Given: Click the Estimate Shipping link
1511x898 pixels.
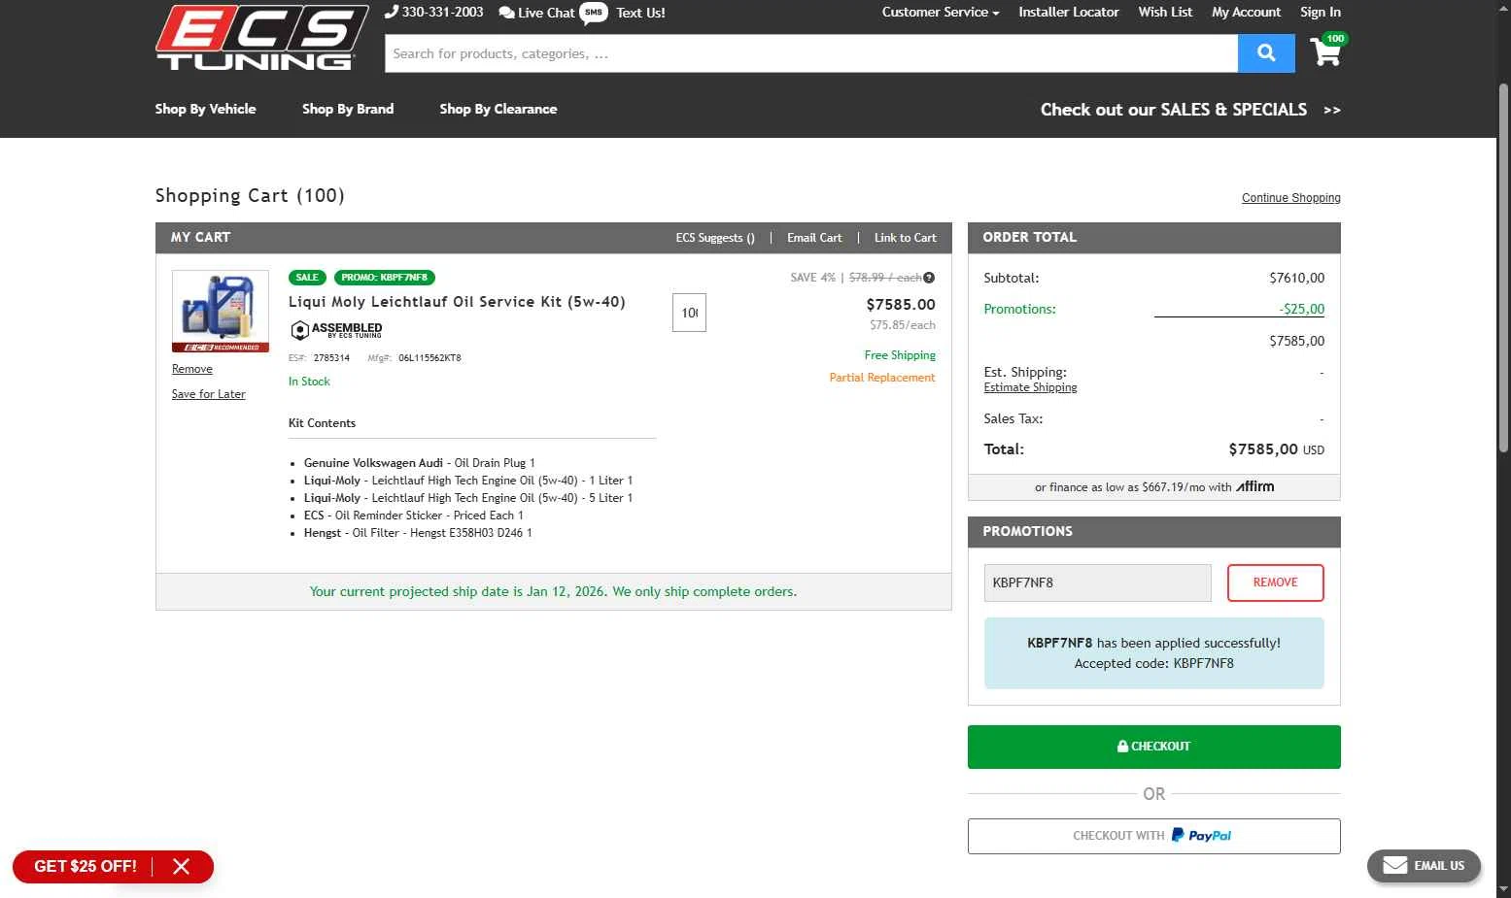Looking at the screenshot, I should pos(1030,387).
